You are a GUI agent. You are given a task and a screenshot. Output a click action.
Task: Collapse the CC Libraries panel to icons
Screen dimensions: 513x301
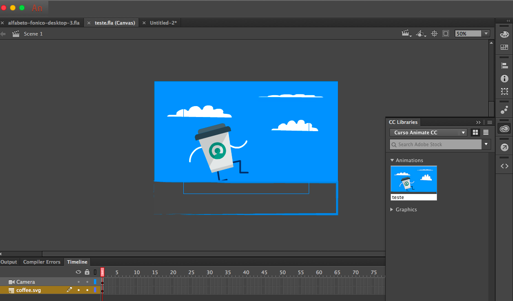(x=478, y=122)
